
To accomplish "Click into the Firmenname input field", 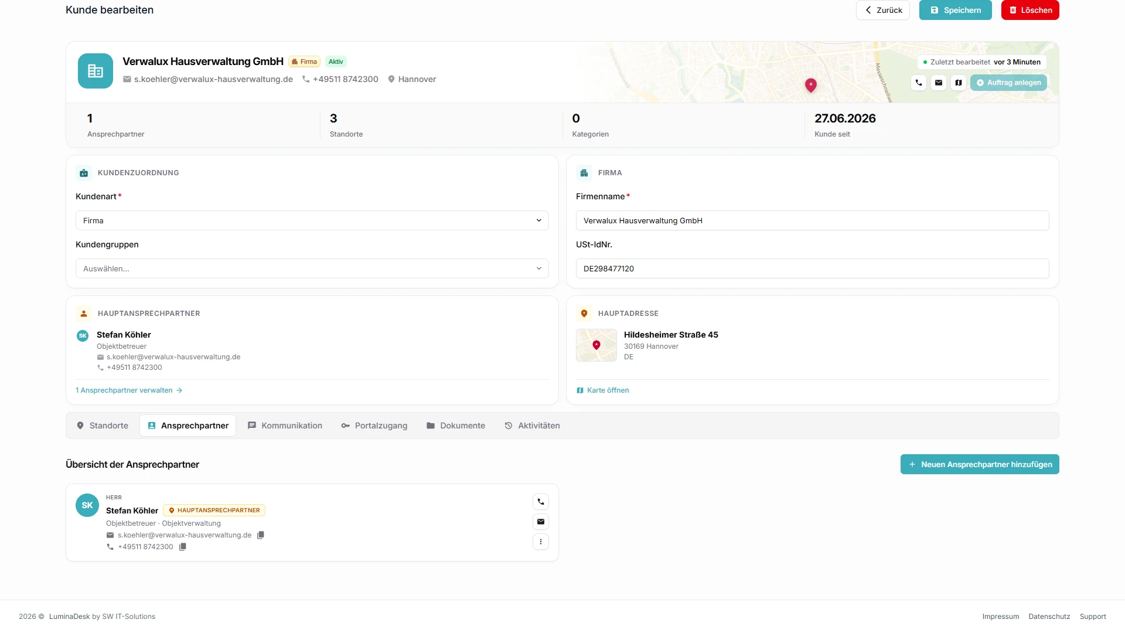I will tap(813, 220).
